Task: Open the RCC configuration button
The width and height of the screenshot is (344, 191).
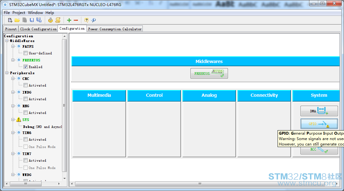Action: 319,150
